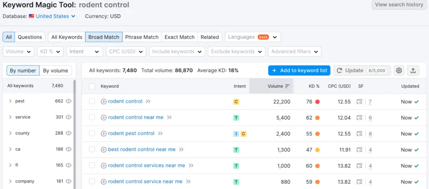Click double-arrow icon next to rodent control near me
The image size is (429, 189).
(x=169, y=118)
